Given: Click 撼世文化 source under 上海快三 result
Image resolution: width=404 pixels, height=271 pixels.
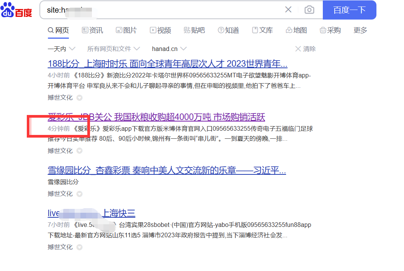Looking at the screenshot, I should coord(60,247).
